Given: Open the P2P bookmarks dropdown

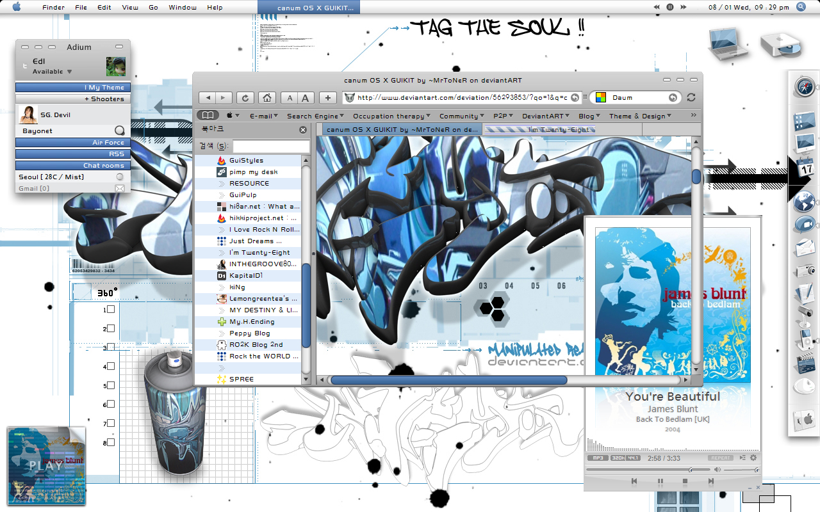Looking at the screenshot, I should pos(504,116).
